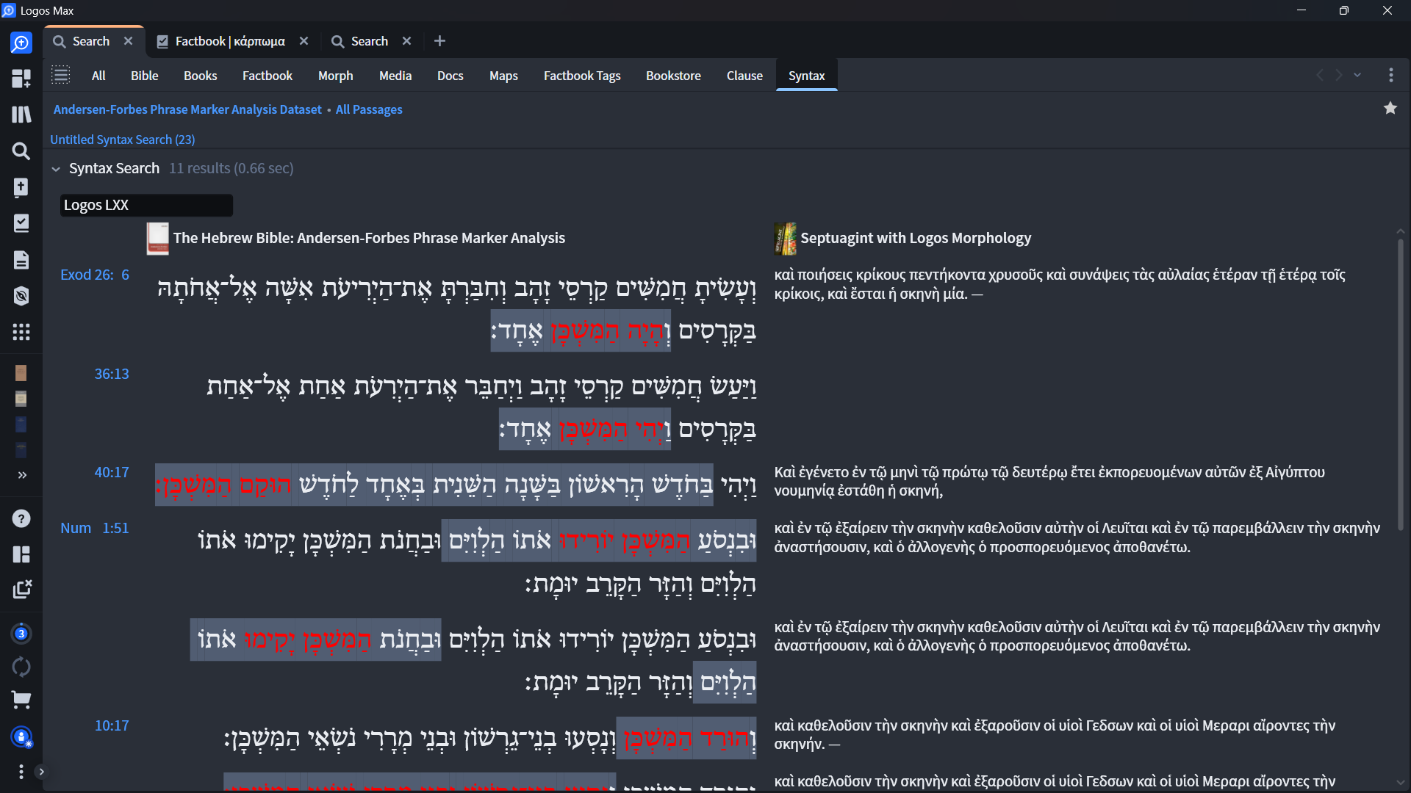
Task: Click the Logos LXX input field
Action: (146, 205)
